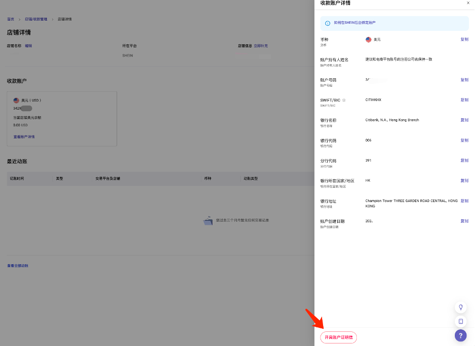
Task: Click the 开具账户证明信 button
Action: (x=338, y=337)
